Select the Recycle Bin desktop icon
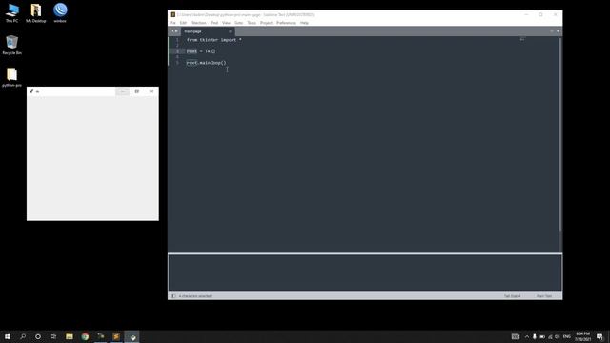 point(12,45)
